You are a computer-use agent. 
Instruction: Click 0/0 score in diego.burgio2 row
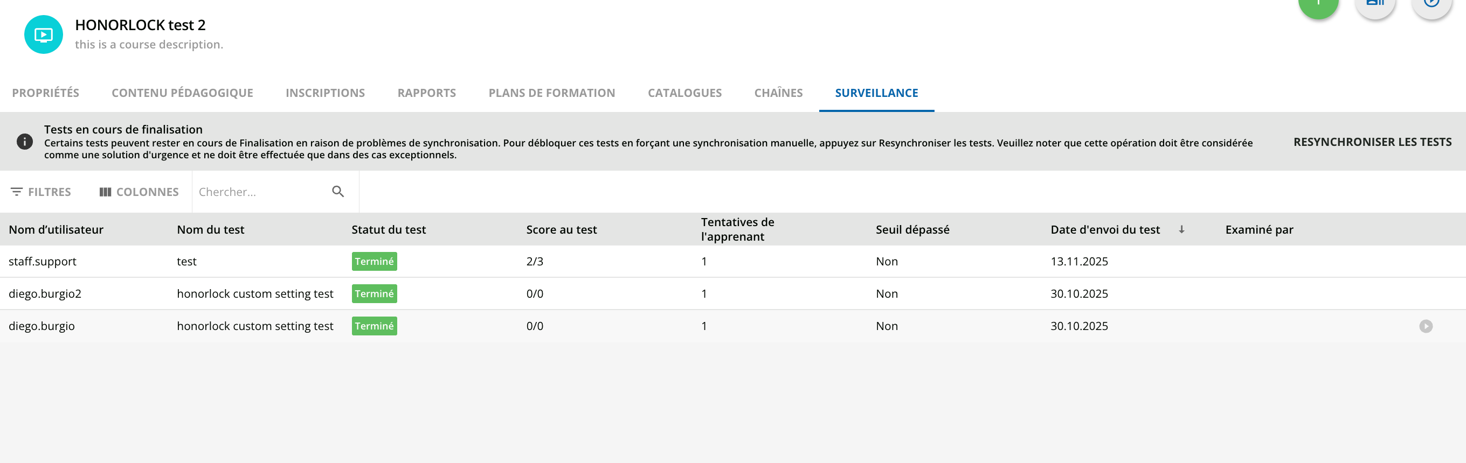point(534,293)
